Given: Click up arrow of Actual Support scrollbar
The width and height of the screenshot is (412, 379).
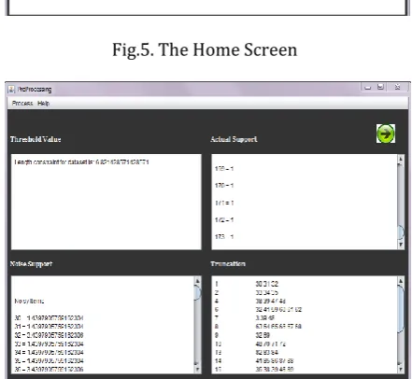Looking at the screenshot, I should [401, 160].
